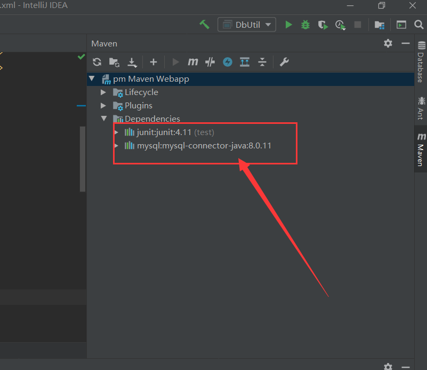
Task: Click the Maven side tab
Action: (x=421, y=149)
